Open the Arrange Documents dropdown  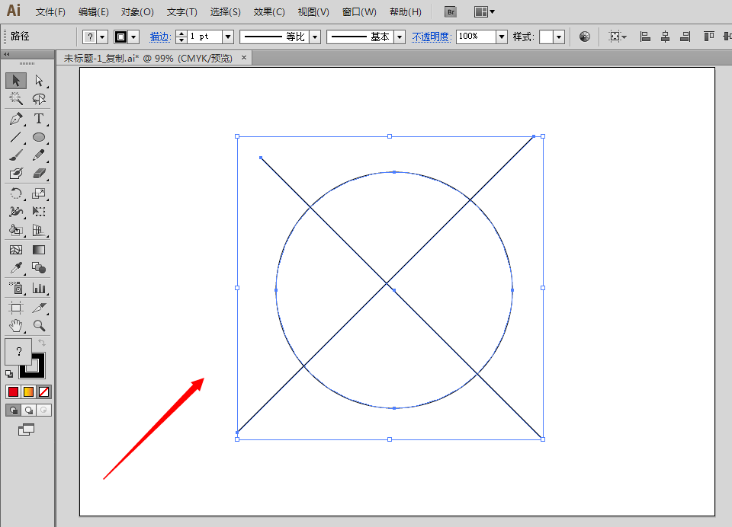(484, 12)
